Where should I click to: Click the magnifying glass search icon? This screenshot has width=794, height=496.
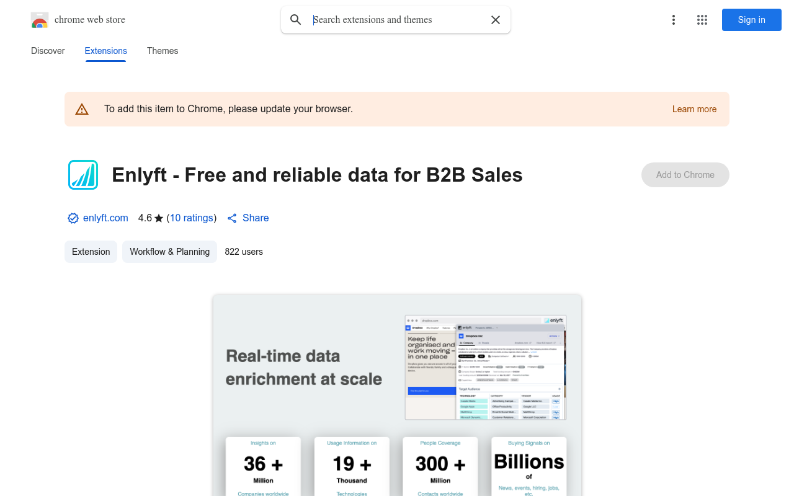click(296, 20)
